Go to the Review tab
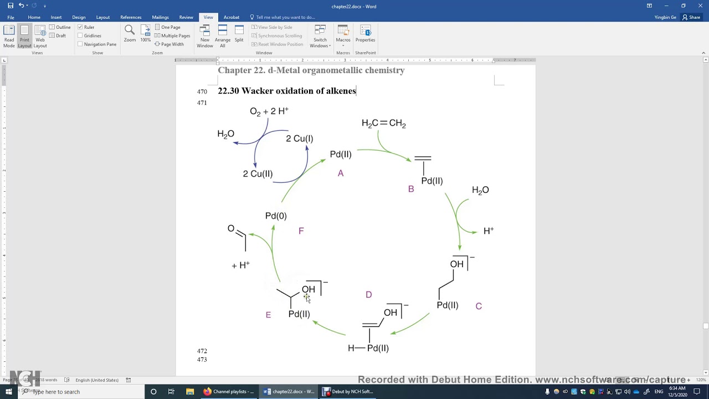 point(186,17)
